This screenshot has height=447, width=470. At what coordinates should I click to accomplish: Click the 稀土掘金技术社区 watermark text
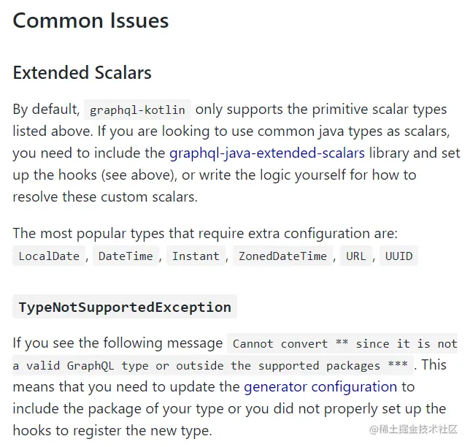click(x=419, y=429)
